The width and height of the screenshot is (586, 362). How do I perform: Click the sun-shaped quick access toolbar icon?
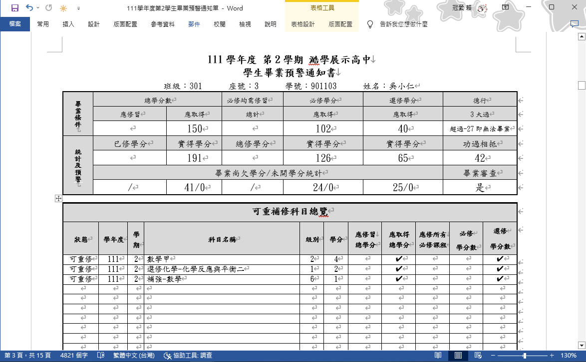tap(63, 8)
